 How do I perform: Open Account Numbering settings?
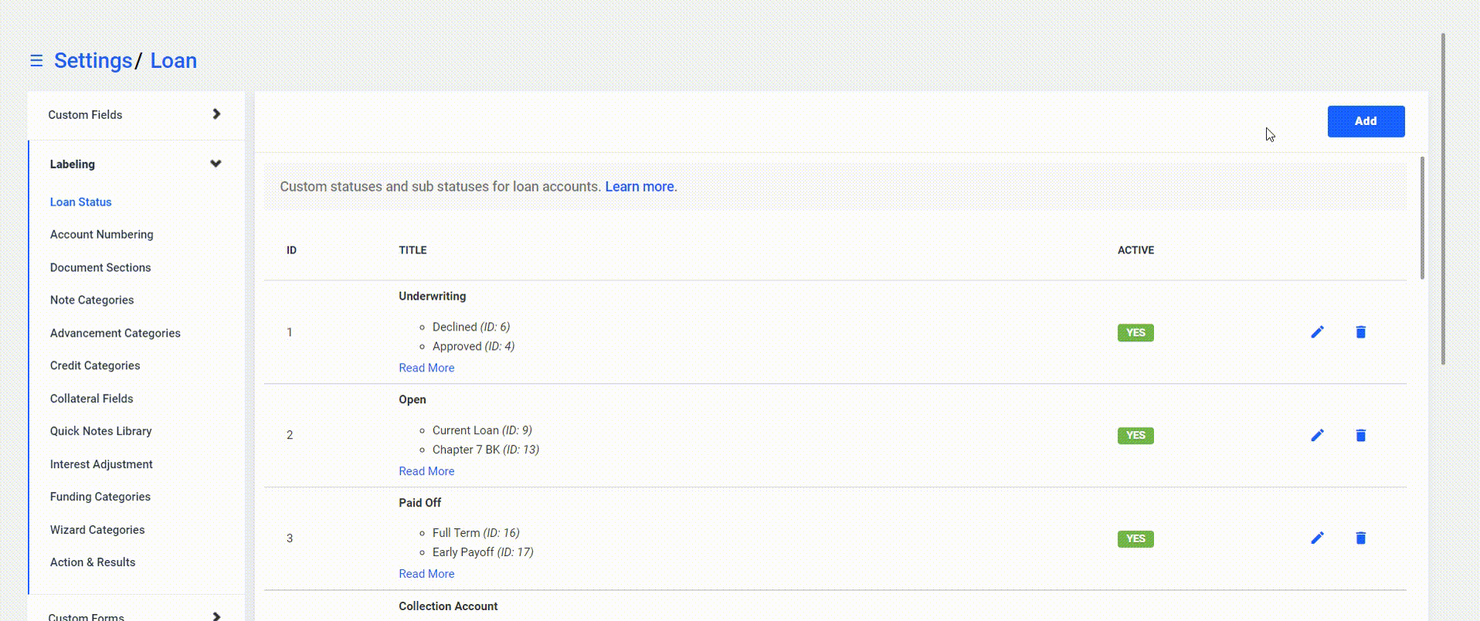101,234
